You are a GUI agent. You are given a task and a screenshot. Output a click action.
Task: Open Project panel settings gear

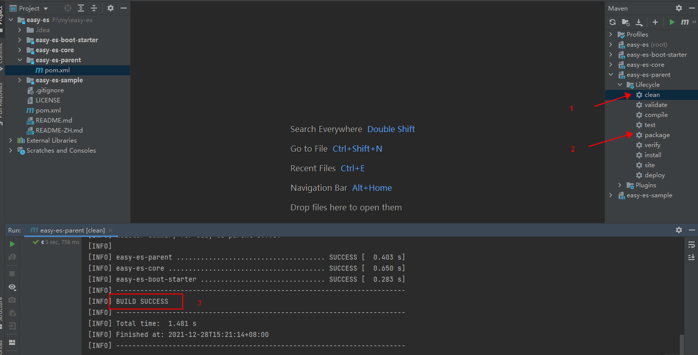pyautogui.click(x=111, y=8)
